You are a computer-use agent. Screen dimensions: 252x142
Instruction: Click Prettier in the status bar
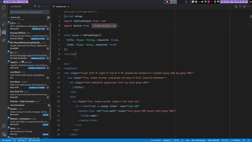tap(235, 140)
